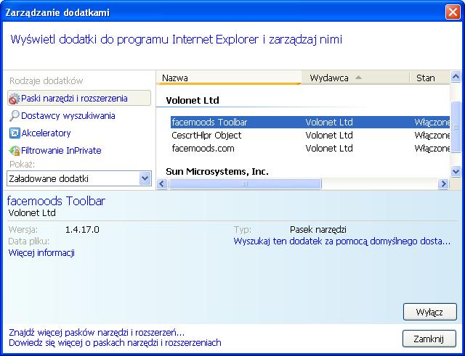
Task: Click the vertical scrollbar thumb
Action: [456, 128]
